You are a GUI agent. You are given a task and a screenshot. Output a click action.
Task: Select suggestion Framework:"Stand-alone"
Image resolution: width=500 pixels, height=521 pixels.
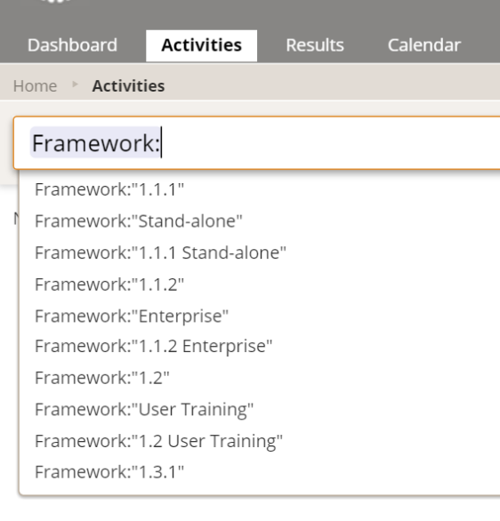coord(259,221)
